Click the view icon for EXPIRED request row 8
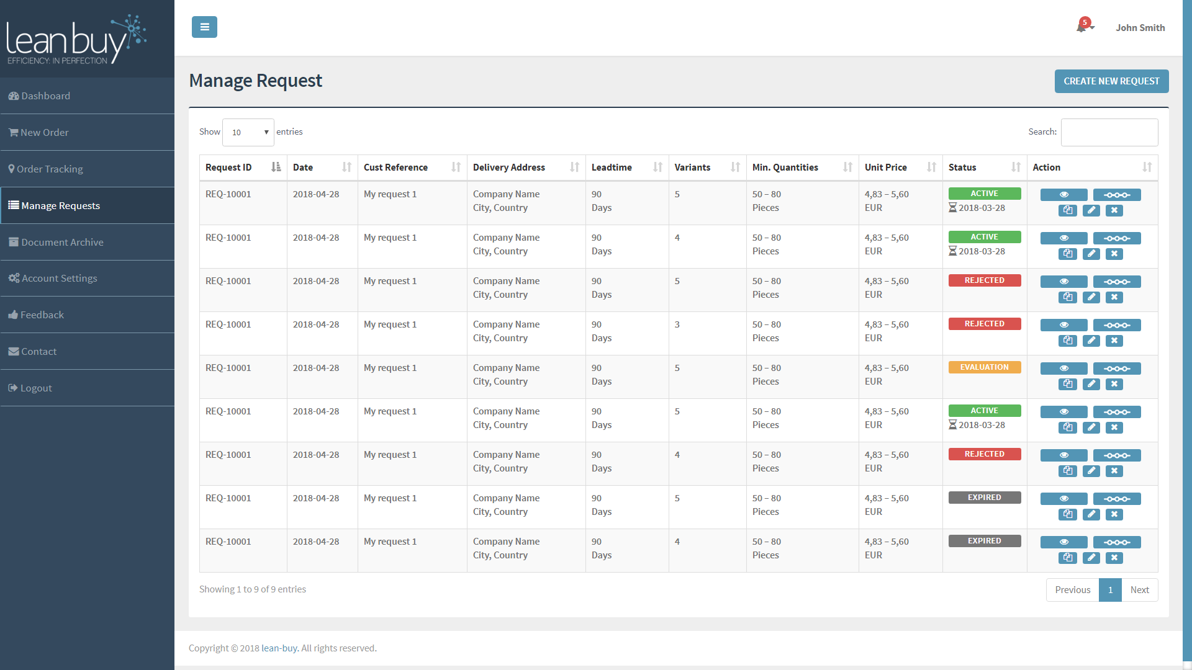 point(1064,498)
